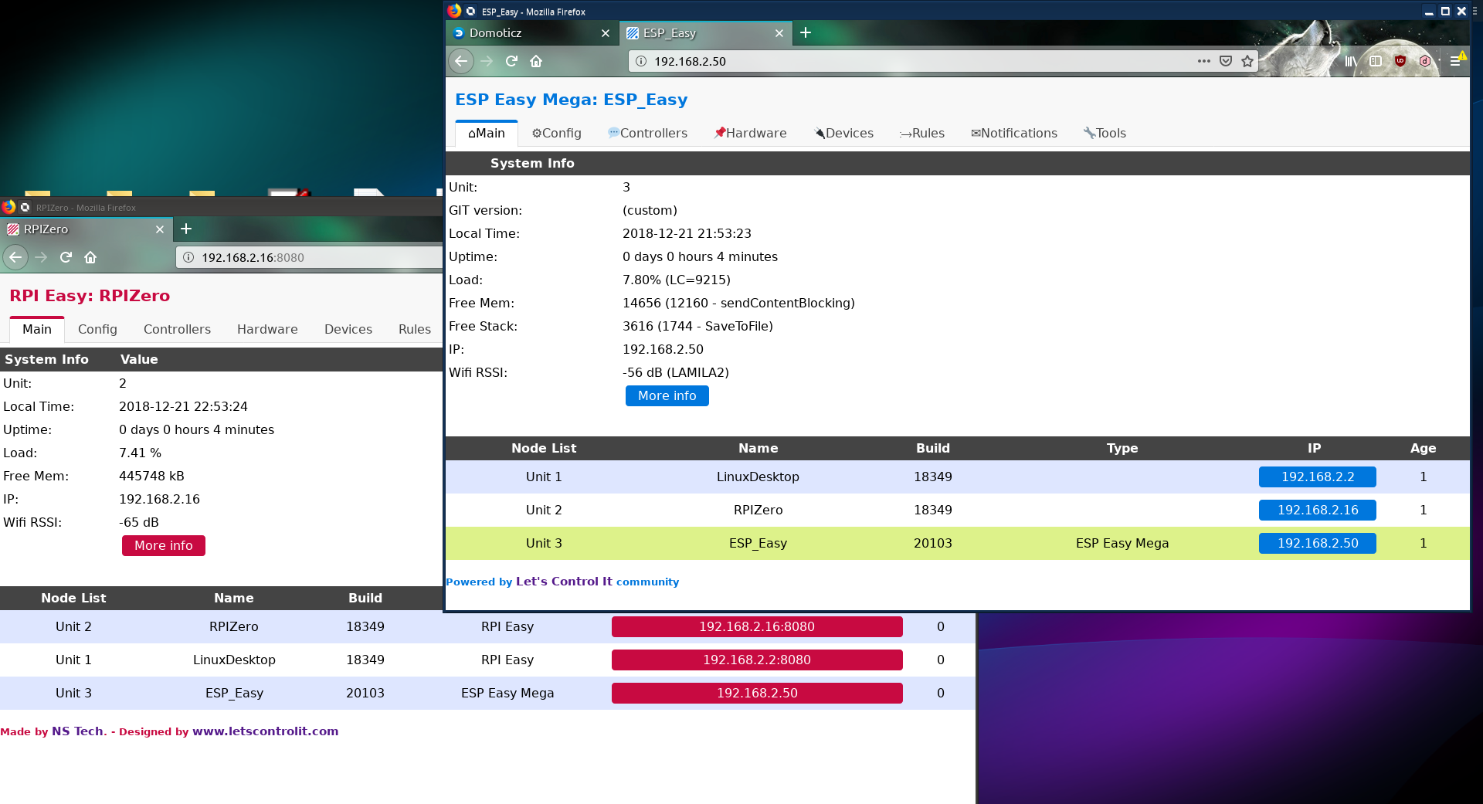Open ESP Easy Rules tab

click(922, 133)
